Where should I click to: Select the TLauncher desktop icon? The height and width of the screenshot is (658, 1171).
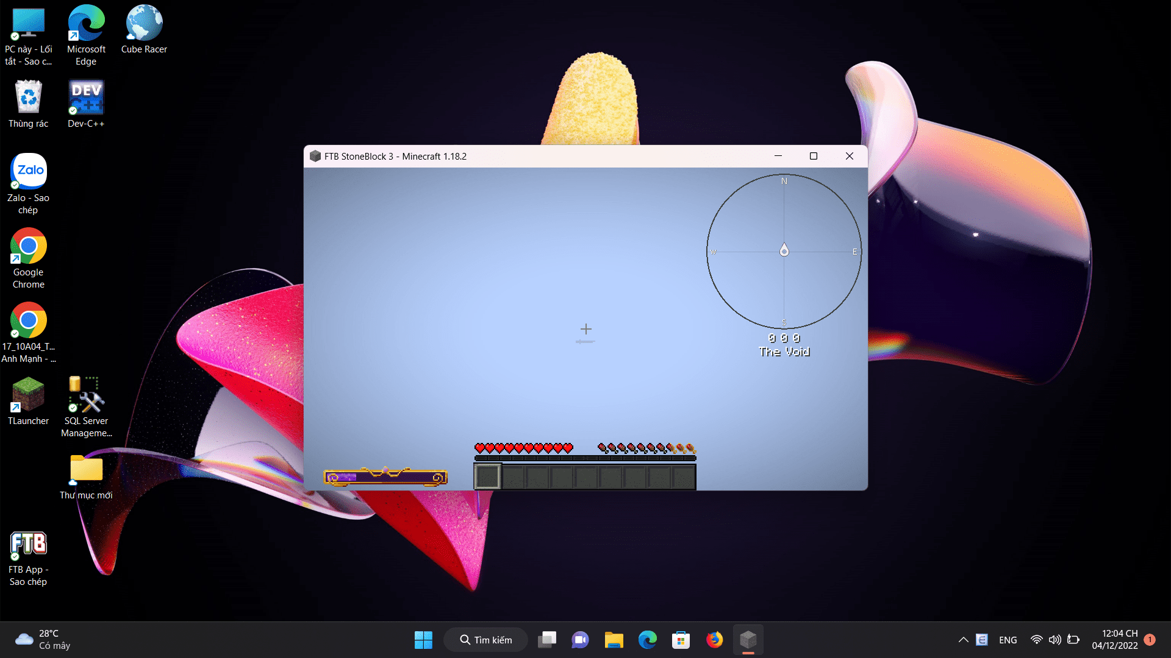click(28, 395)
